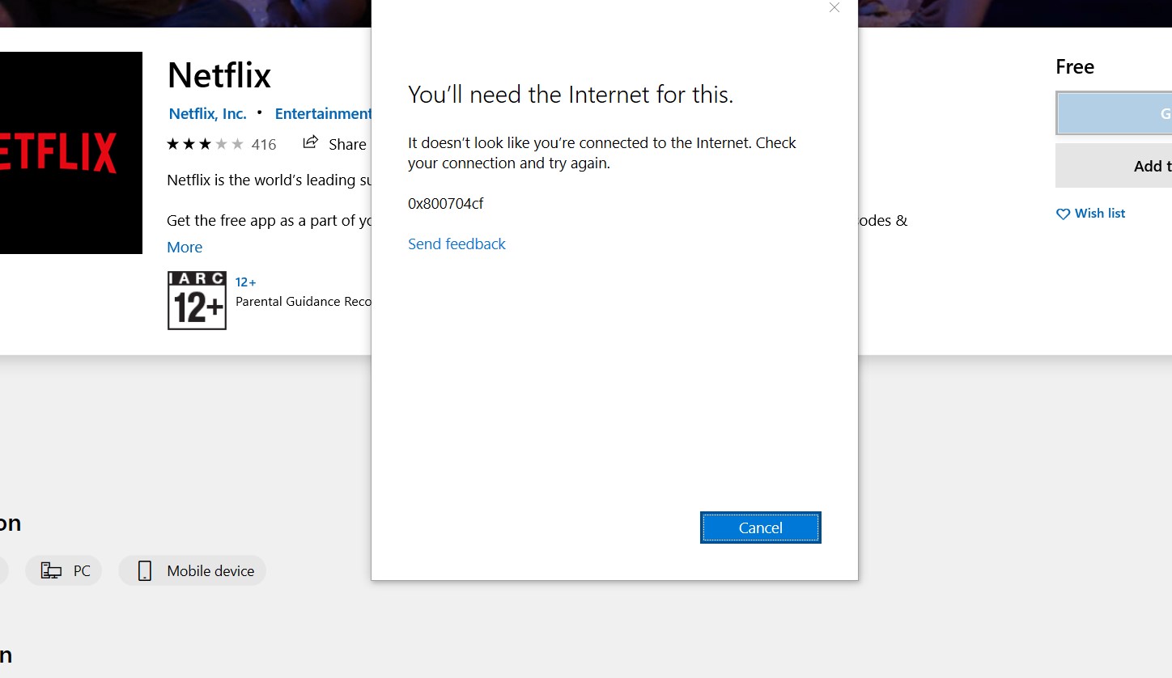Click the Add to cart button

point(1114,166)
